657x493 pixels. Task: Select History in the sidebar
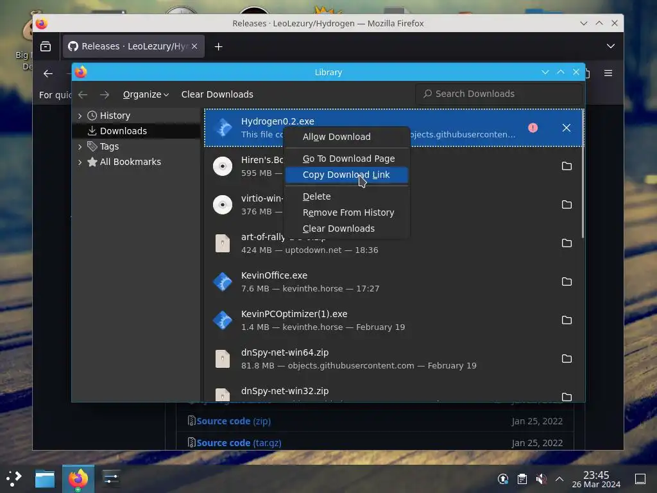click(115, 116)
